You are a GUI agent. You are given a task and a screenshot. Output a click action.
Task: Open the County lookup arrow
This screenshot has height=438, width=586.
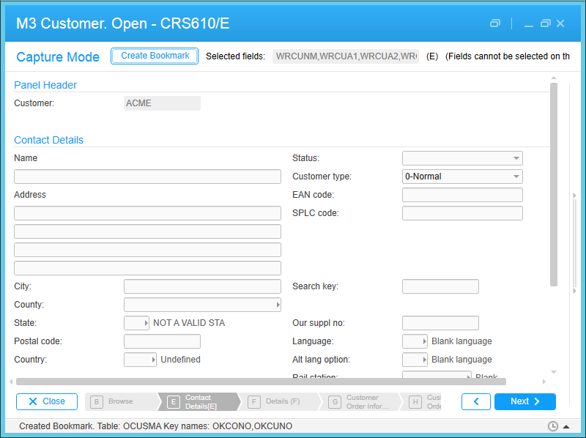click(277, 305)
